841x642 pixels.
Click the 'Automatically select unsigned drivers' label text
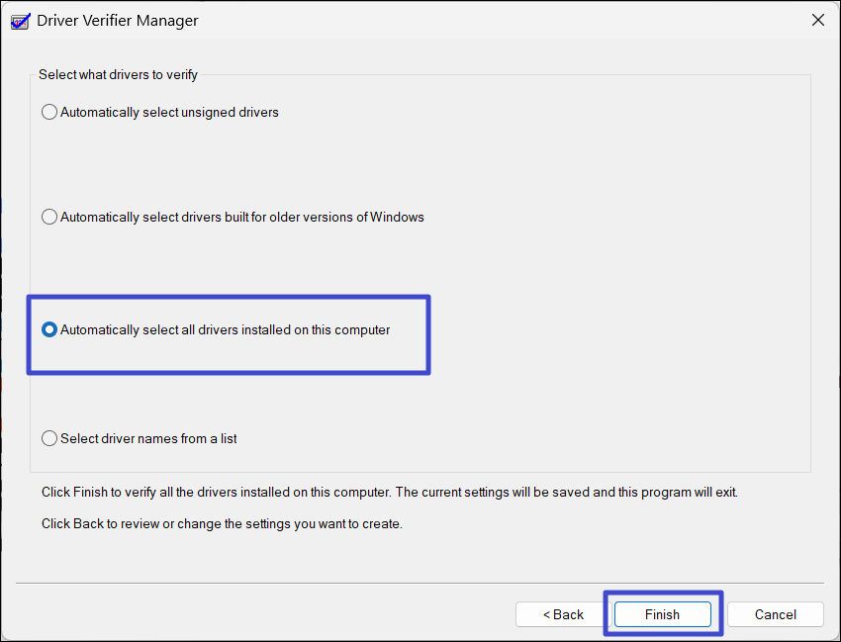click(169, 113)
